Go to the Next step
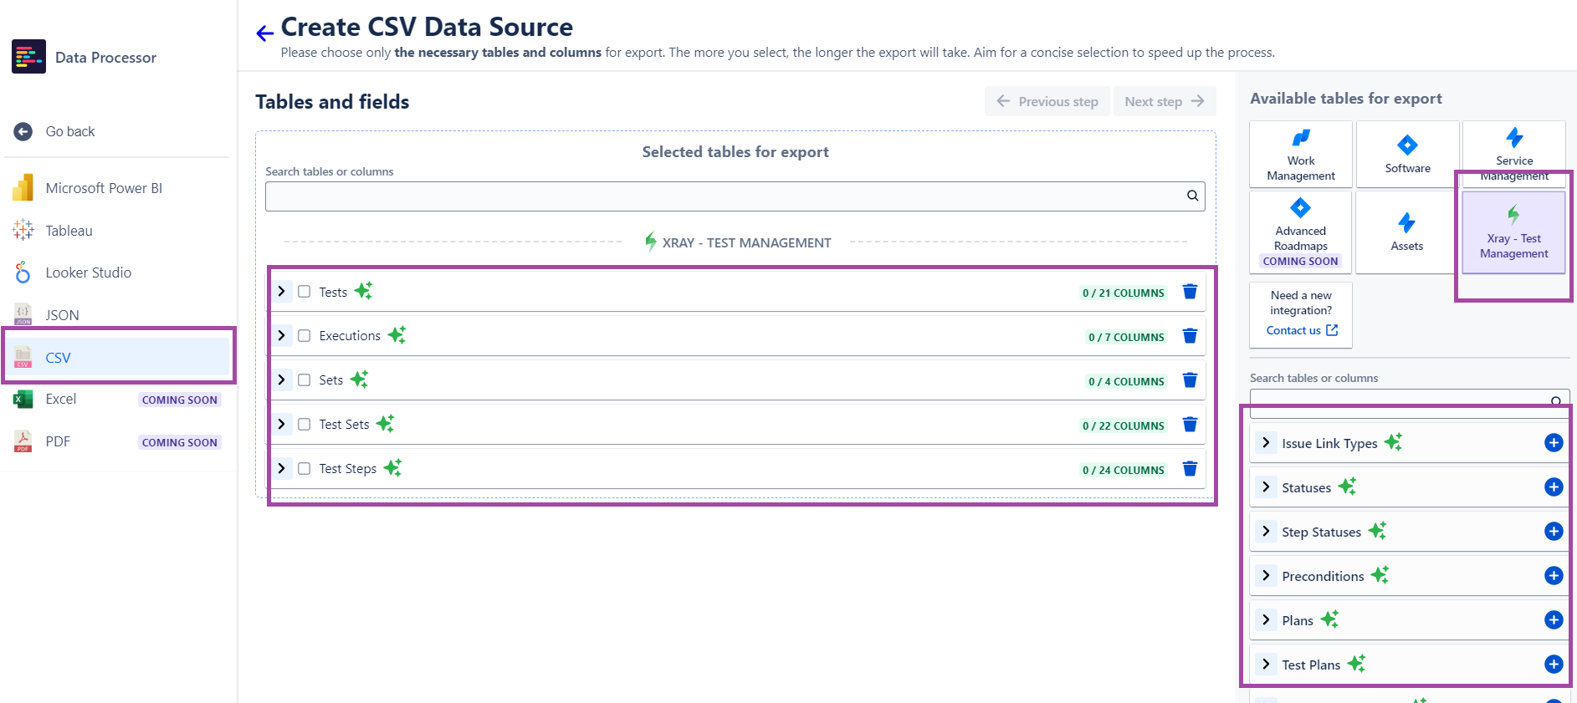Viewport: 1577px width, 703px height. pos(1164,102)
